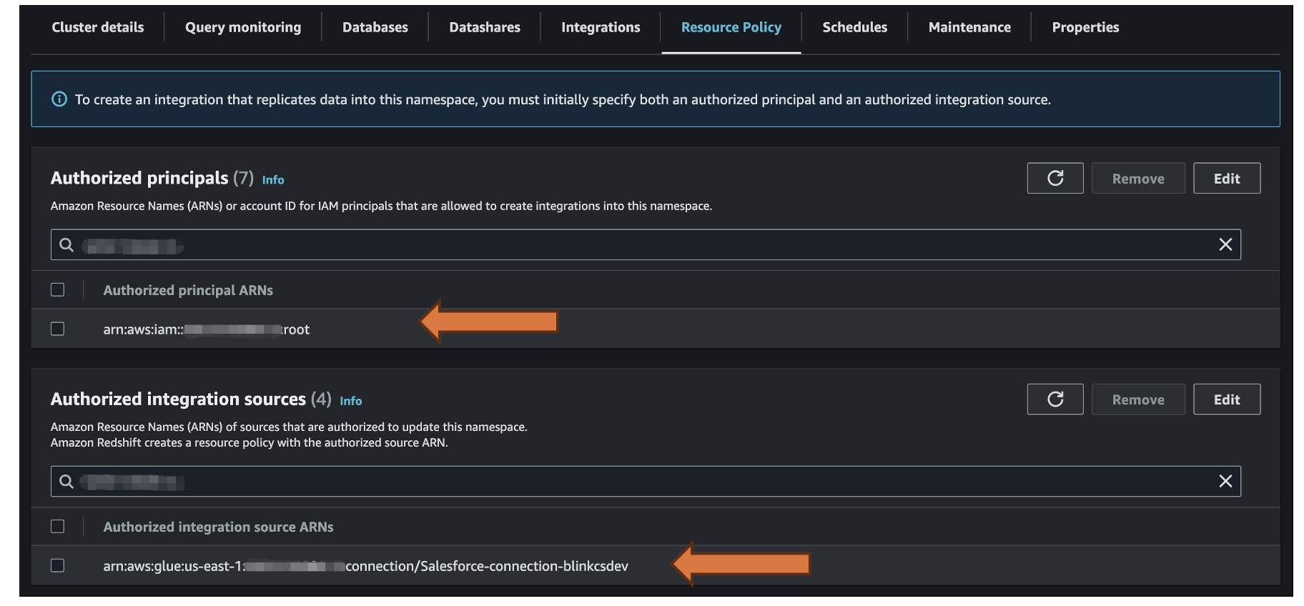Switch to the Query monitoring tab
This screenshot has width=1304, height=606.
pyautogui.click(x=243, y=27)
